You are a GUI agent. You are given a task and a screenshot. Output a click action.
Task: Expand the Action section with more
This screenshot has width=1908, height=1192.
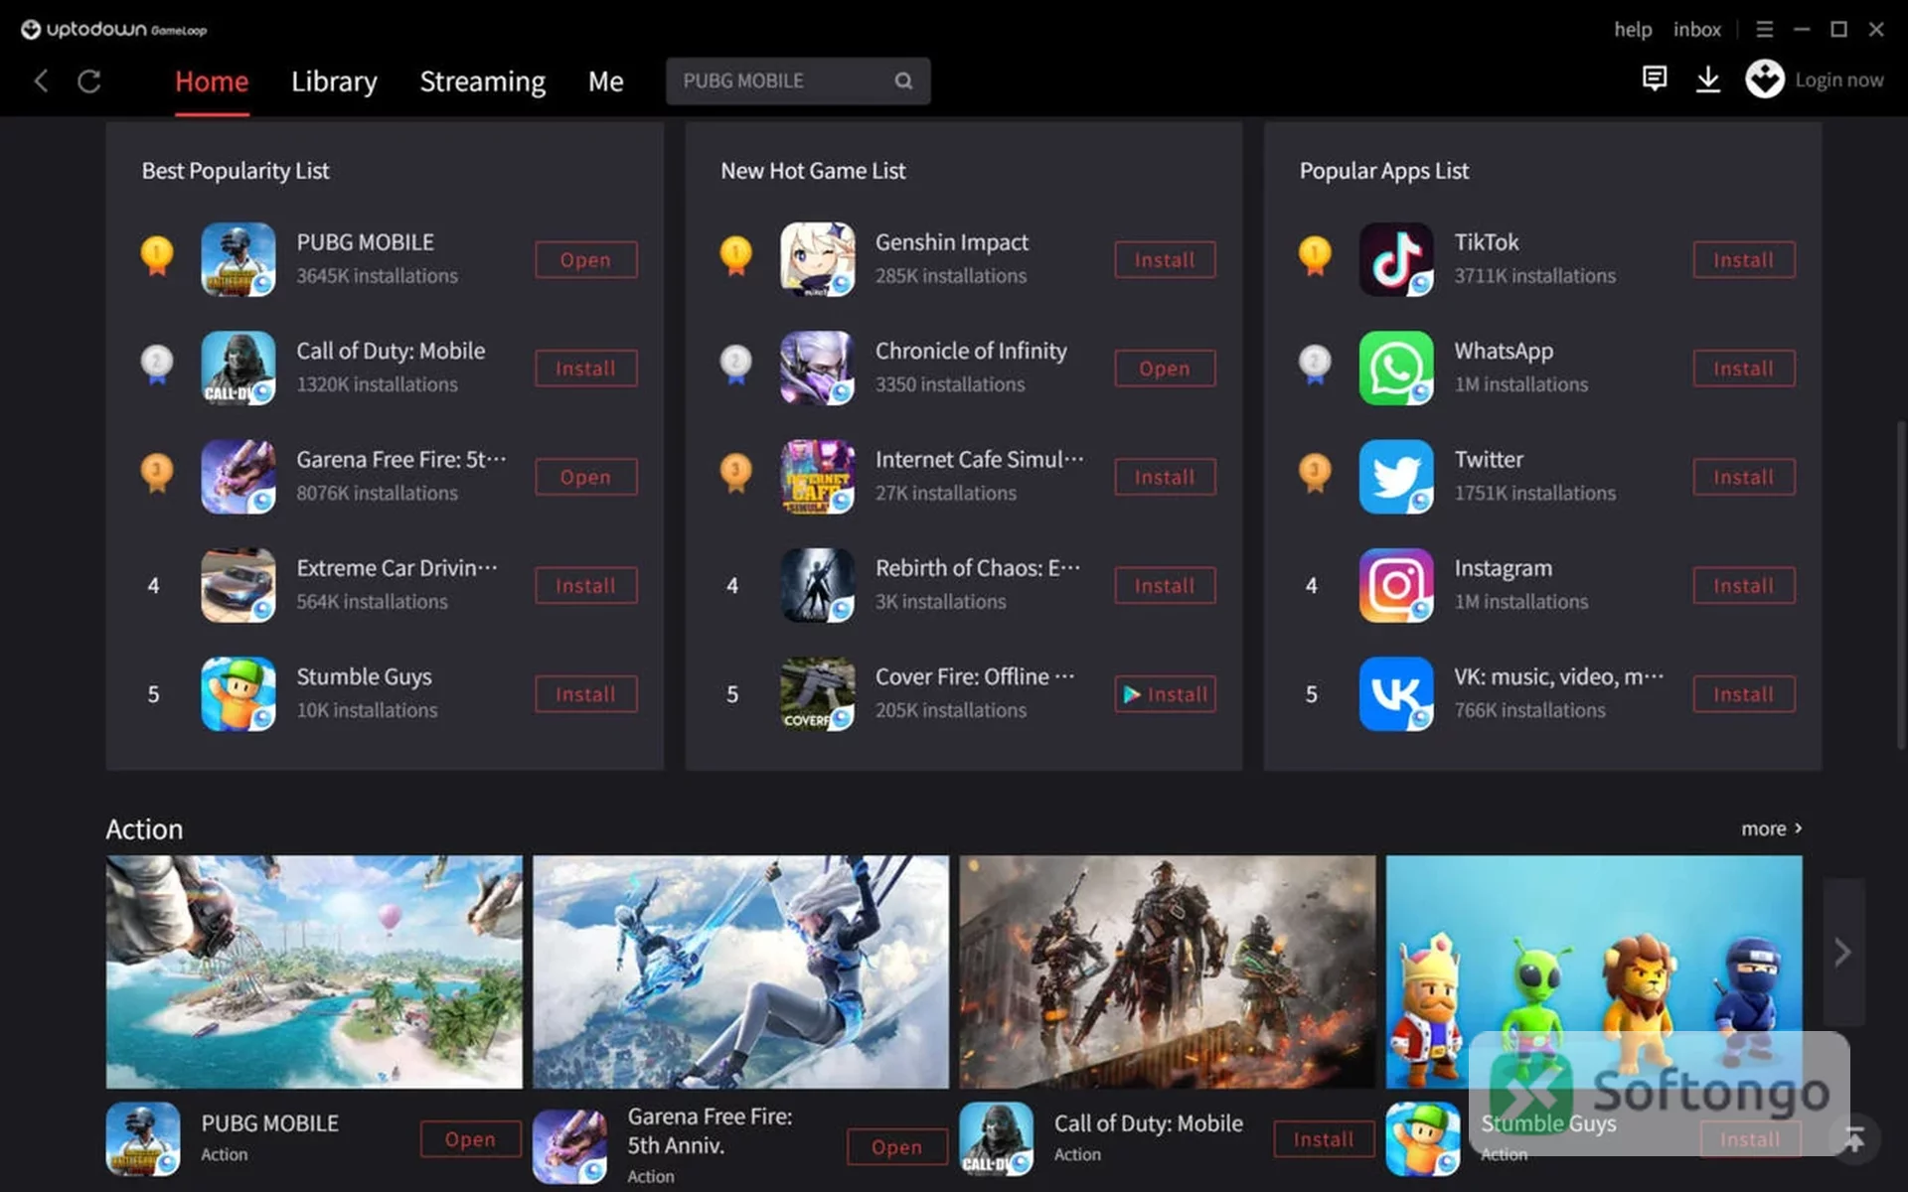click(x=1771, y=828)
